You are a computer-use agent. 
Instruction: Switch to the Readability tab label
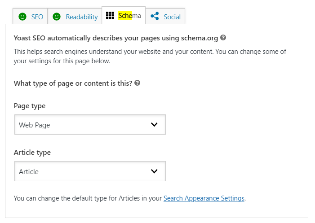click(x=82, y=17)
